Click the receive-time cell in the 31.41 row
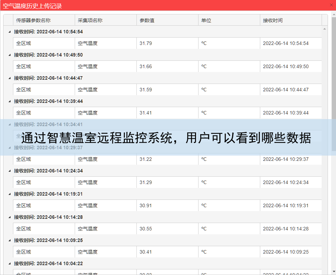336x275 pixels. tap(291, 113)
